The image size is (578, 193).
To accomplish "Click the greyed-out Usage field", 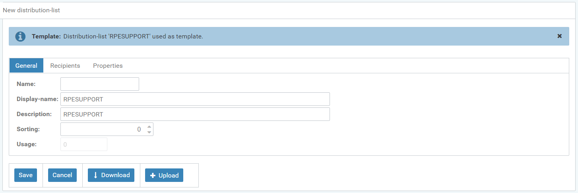I will [84, 144].
